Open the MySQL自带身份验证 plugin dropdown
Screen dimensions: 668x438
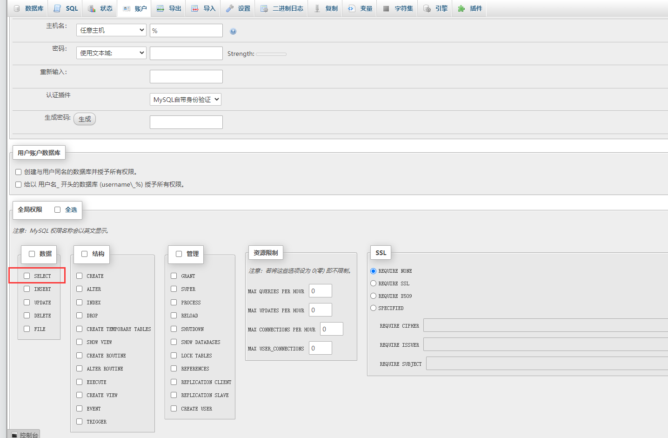pyautogui.click(x=186, y=100)
